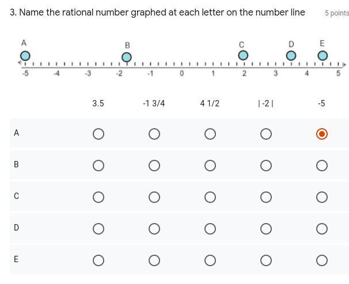
Task: Click point C circle on number line
Action: coord(243,55)
